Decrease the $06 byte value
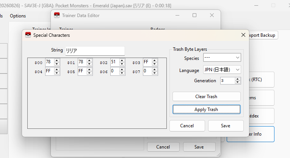This screenshot has width=290, height=158. point(122,73)
